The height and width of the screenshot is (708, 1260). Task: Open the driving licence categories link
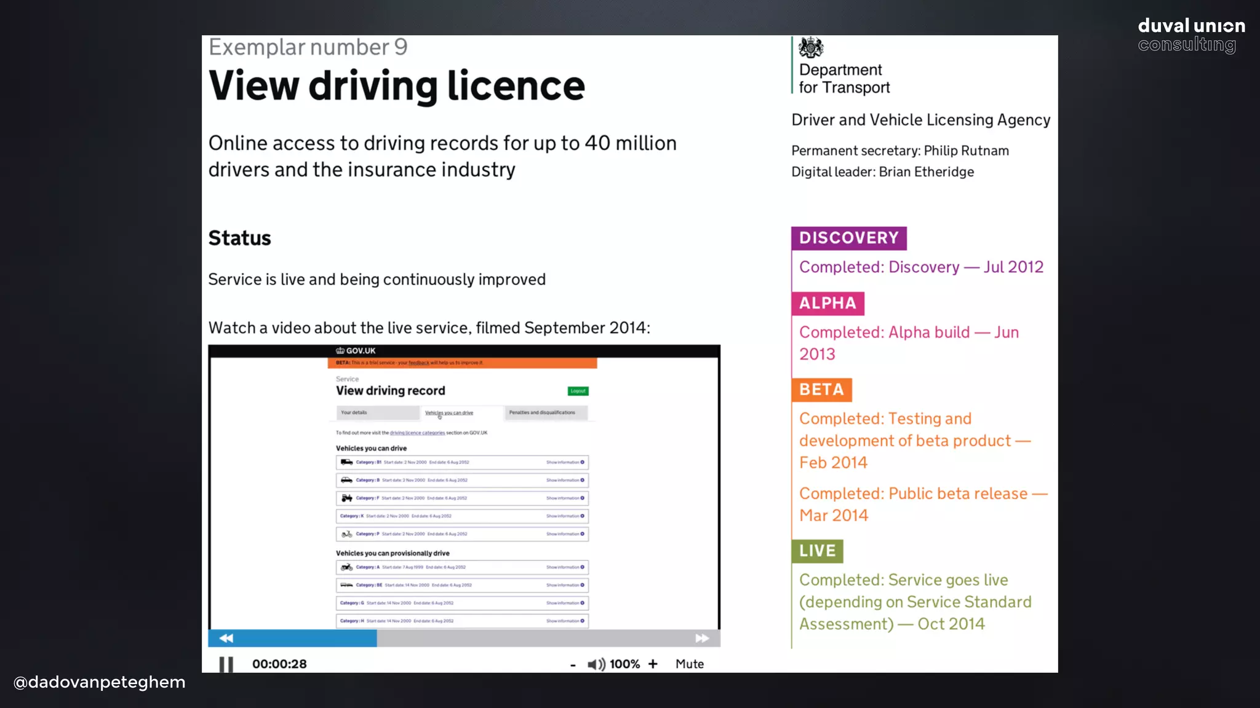(x=417, y=433)
